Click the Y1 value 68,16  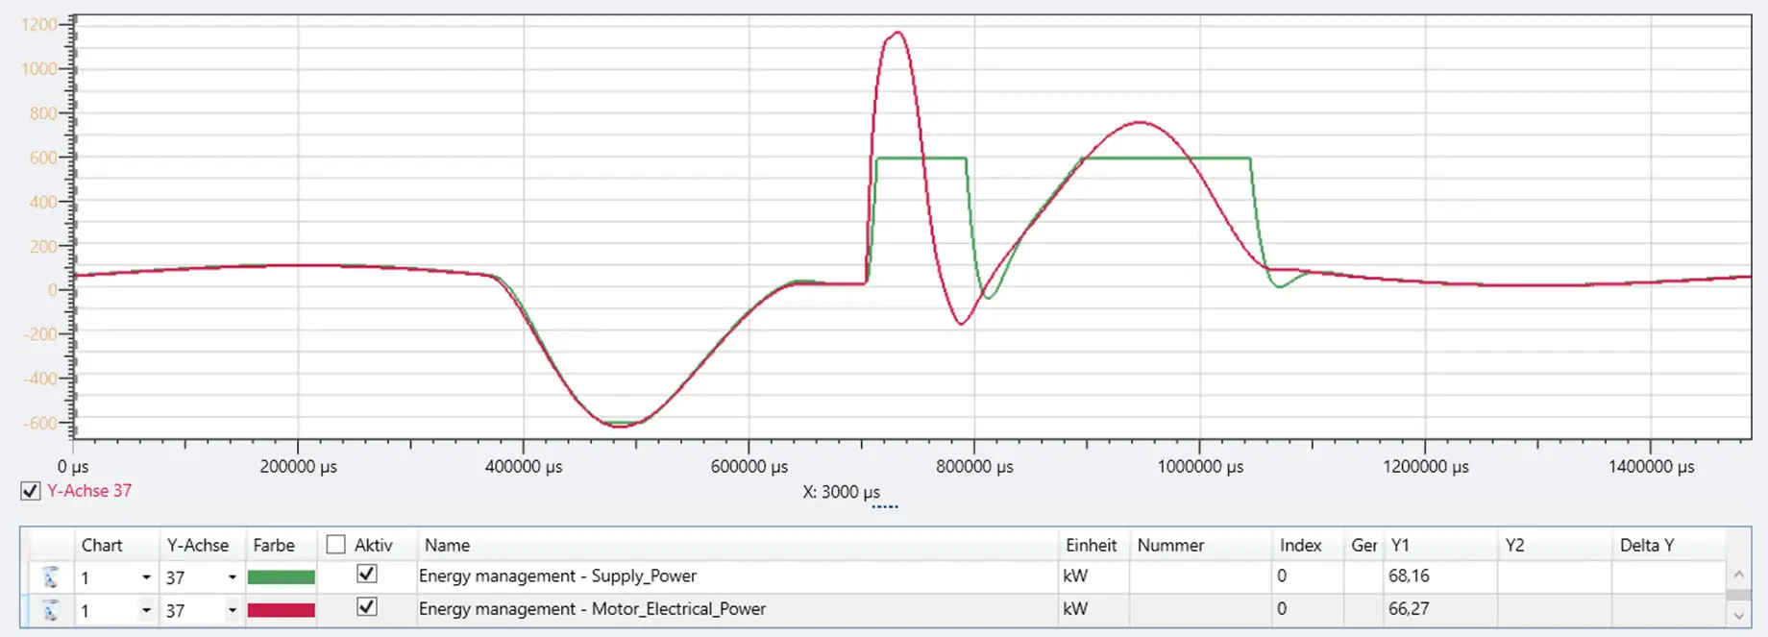click(1409, 576)
